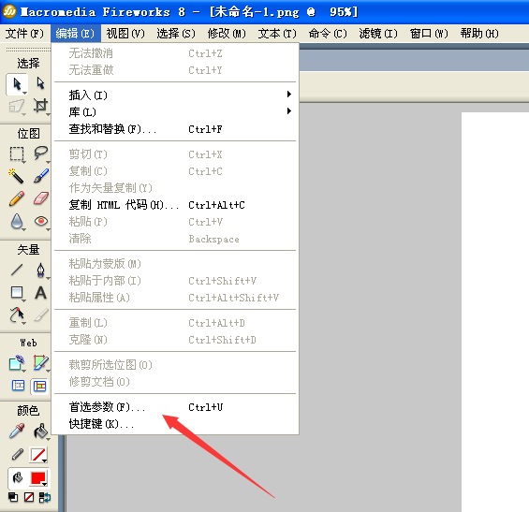Open the 滤镜 menu in menu bar
This screenshot has height=512, width=529.
[378, 34]
